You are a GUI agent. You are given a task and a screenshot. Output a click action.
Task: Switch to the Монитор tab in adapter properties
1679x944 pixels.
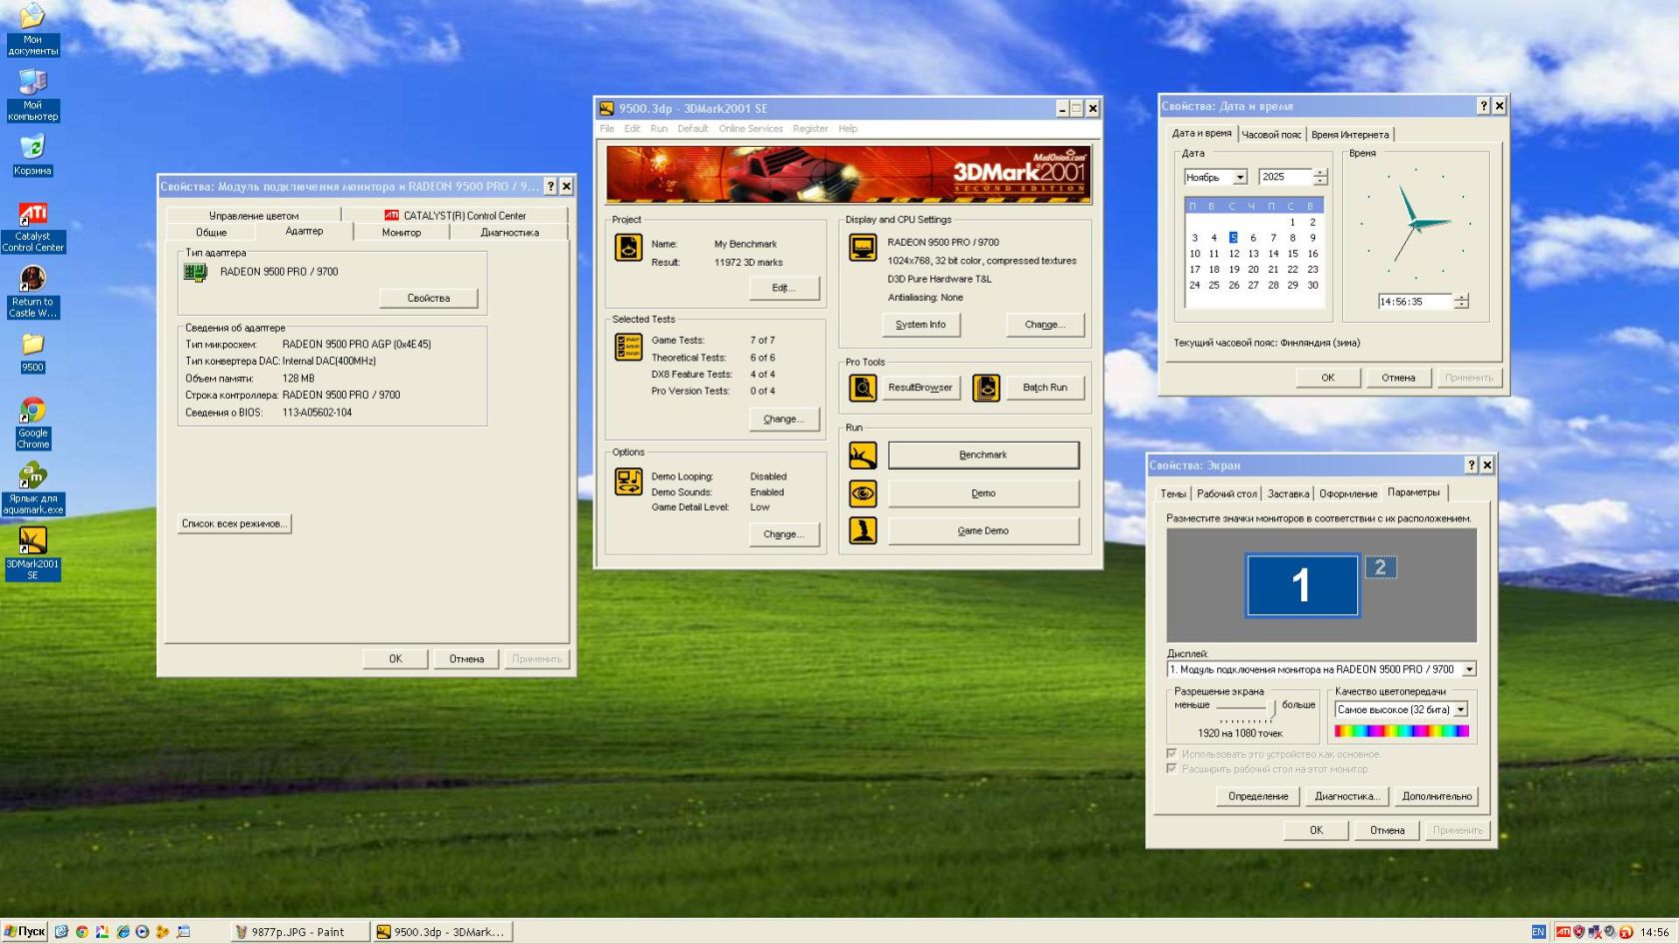tap(401, 233)
